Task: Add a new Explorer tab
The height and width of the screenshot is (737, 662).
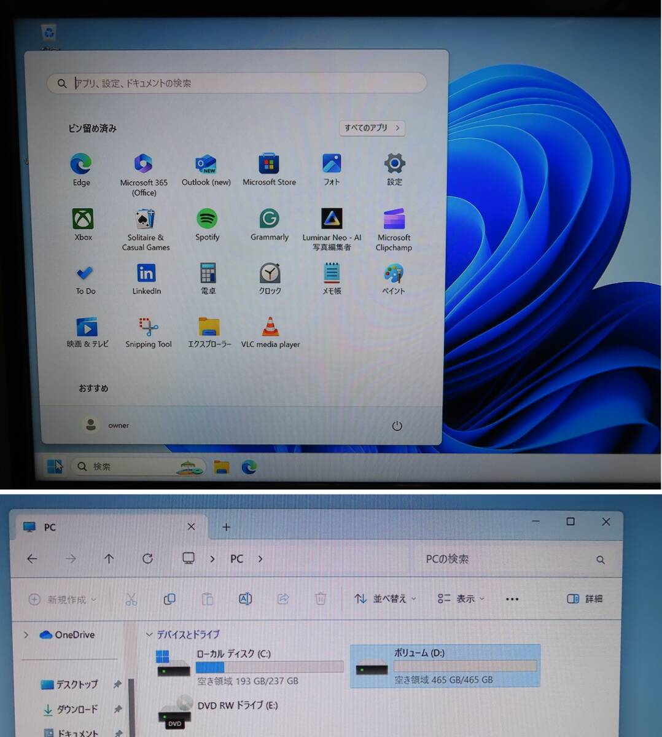Action: [226, 527]
